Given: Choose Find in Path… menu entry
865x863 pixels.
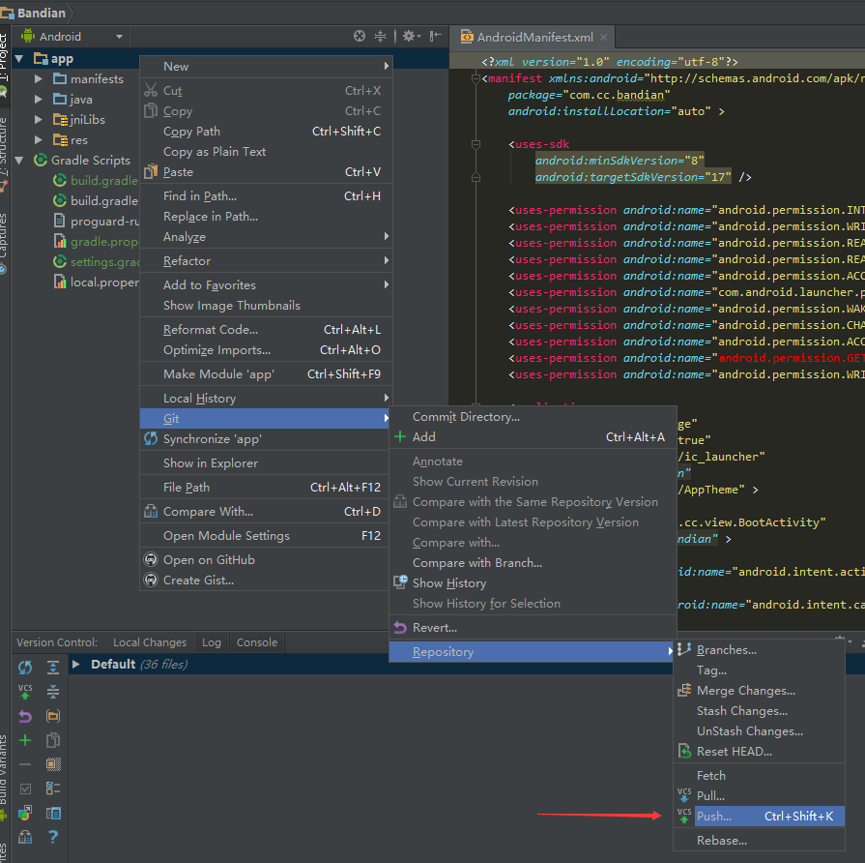Looking at the screenshot, I should (x=266, y=196).
